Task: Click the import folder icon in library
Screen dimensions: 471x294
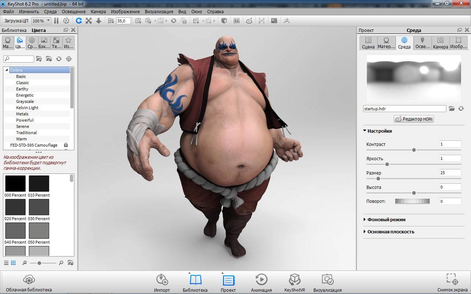Action: [49, 59]
